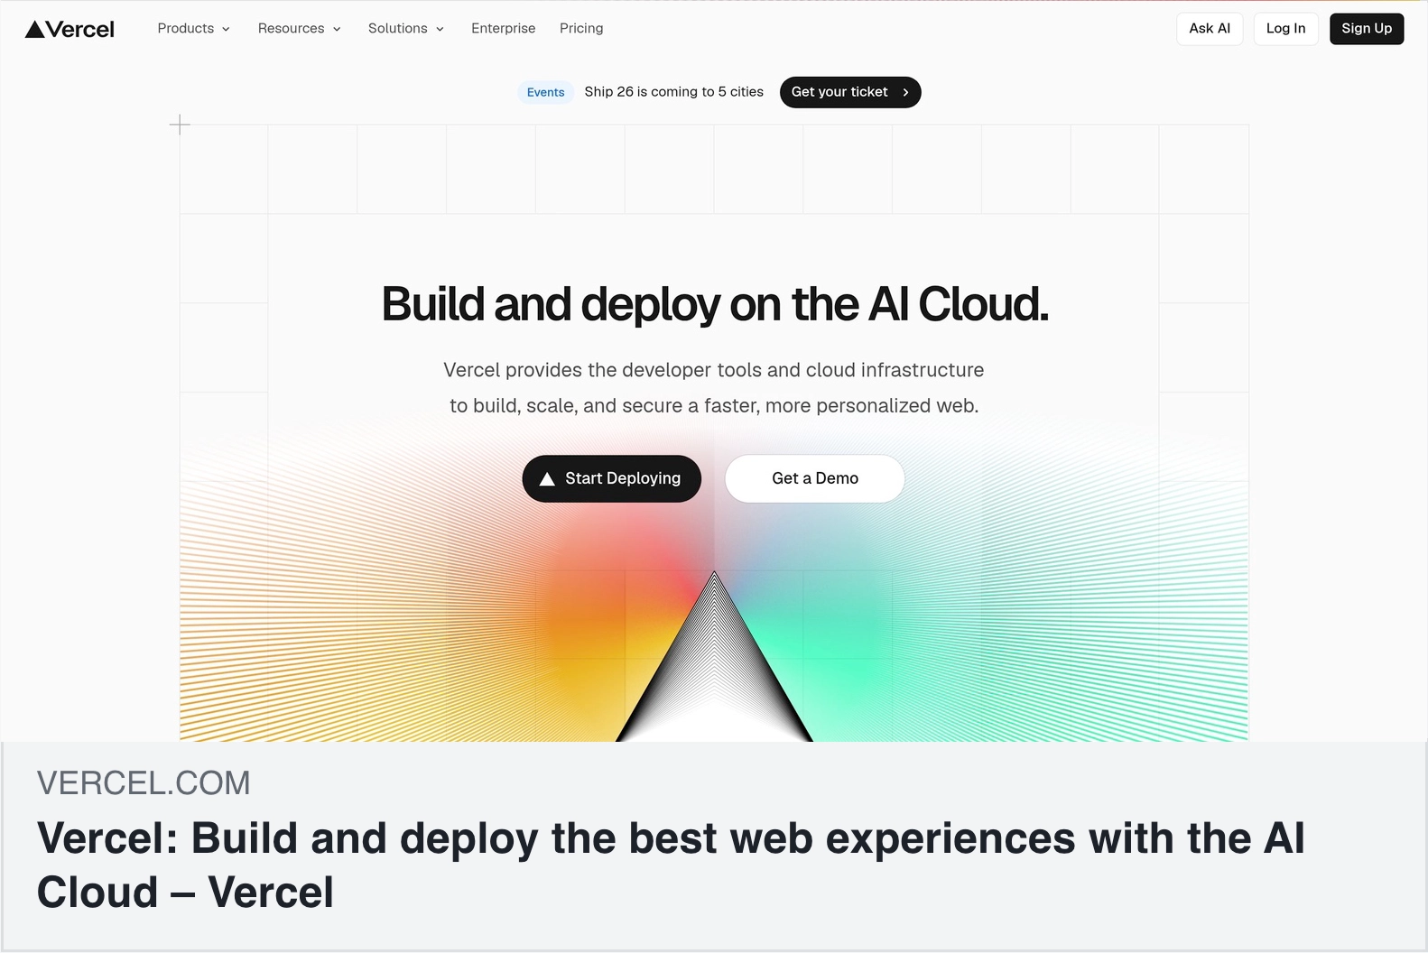The width and height of the screenshot is (1428, 953).
Task: Click the Start Deploying button
Action: (612, 478)
